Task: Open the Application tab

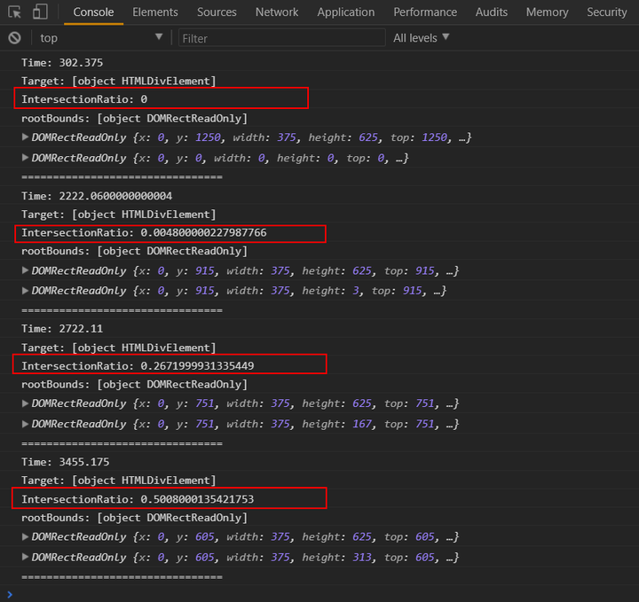Action: click(345, 12)
